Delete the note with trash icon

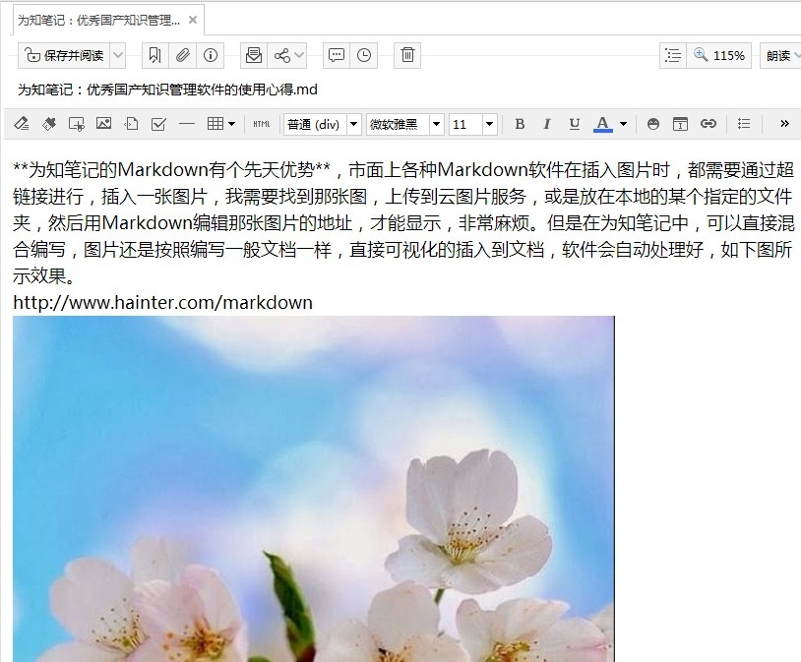407,55
